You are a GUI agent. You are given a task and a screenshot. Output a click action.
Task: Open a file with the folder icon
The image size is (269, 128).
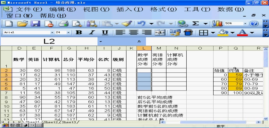[x=22, y=23]
